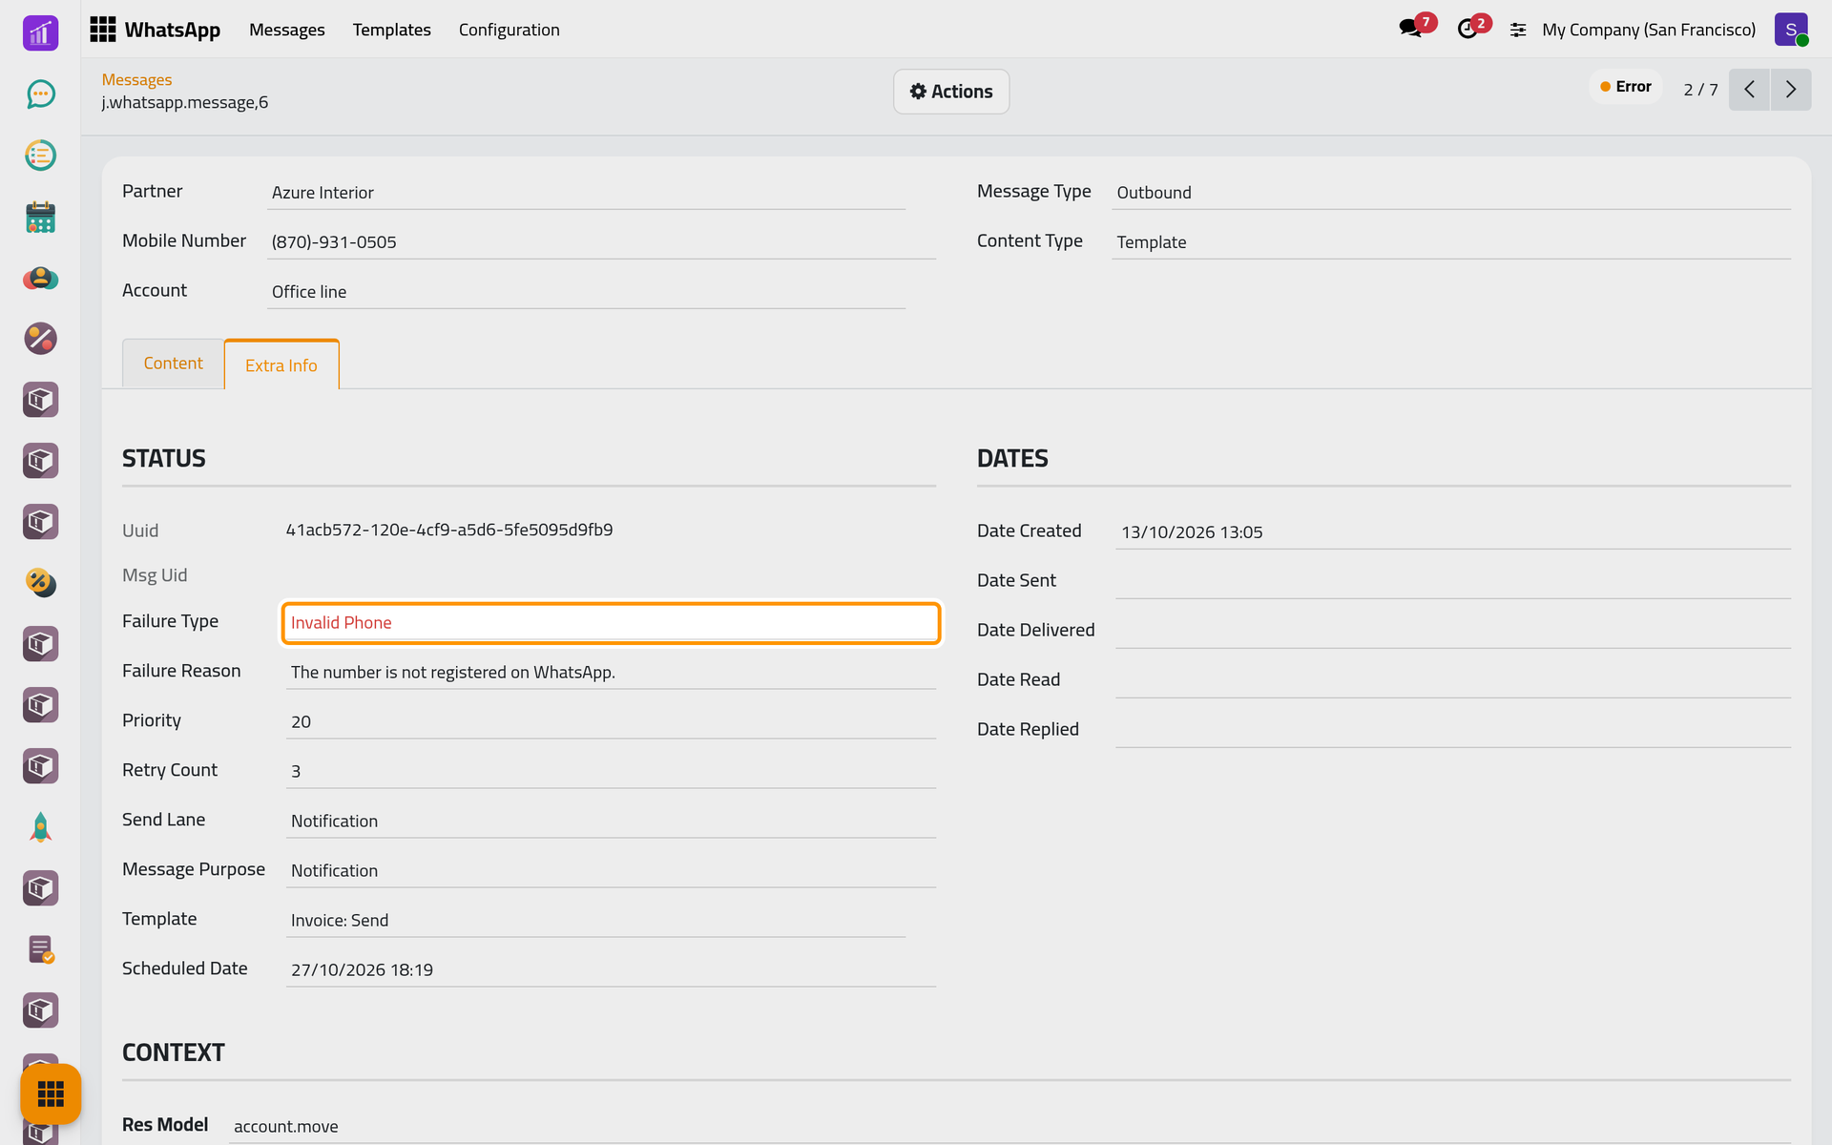Screen dimensions: 1832x1145
Task: Click the Failure Reason field
Action: 611,673
